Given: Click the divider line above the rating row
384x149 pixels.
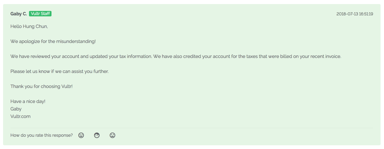Looking at the screenshot, I should 192,128.
